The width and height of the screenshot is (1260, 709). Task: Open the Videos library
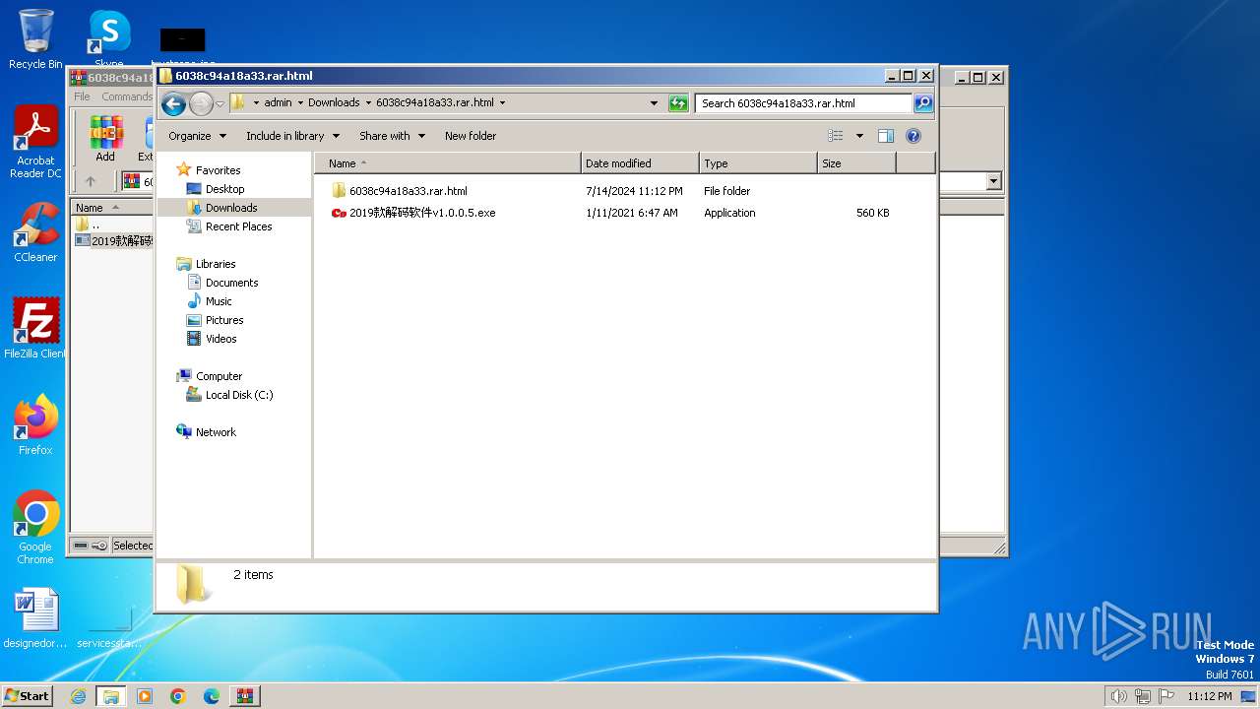220,339
